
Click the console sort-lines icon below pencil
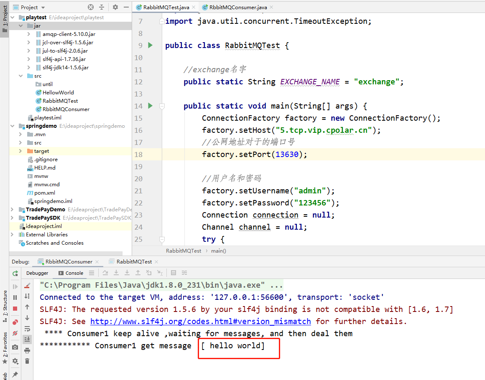[27, 296]
